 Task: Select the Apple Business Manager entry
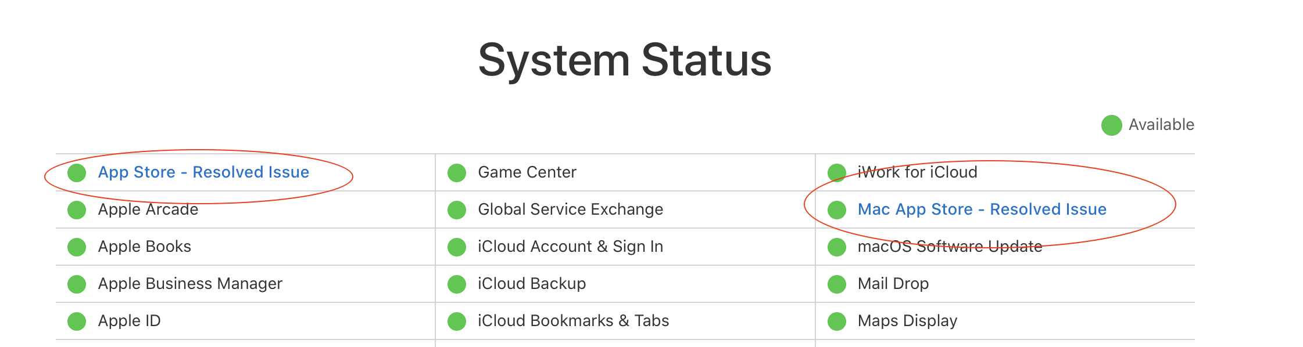click(190, 284)
